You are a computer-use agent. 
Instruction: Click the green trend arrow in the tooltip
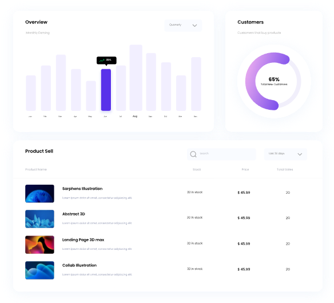pos(102,61)
